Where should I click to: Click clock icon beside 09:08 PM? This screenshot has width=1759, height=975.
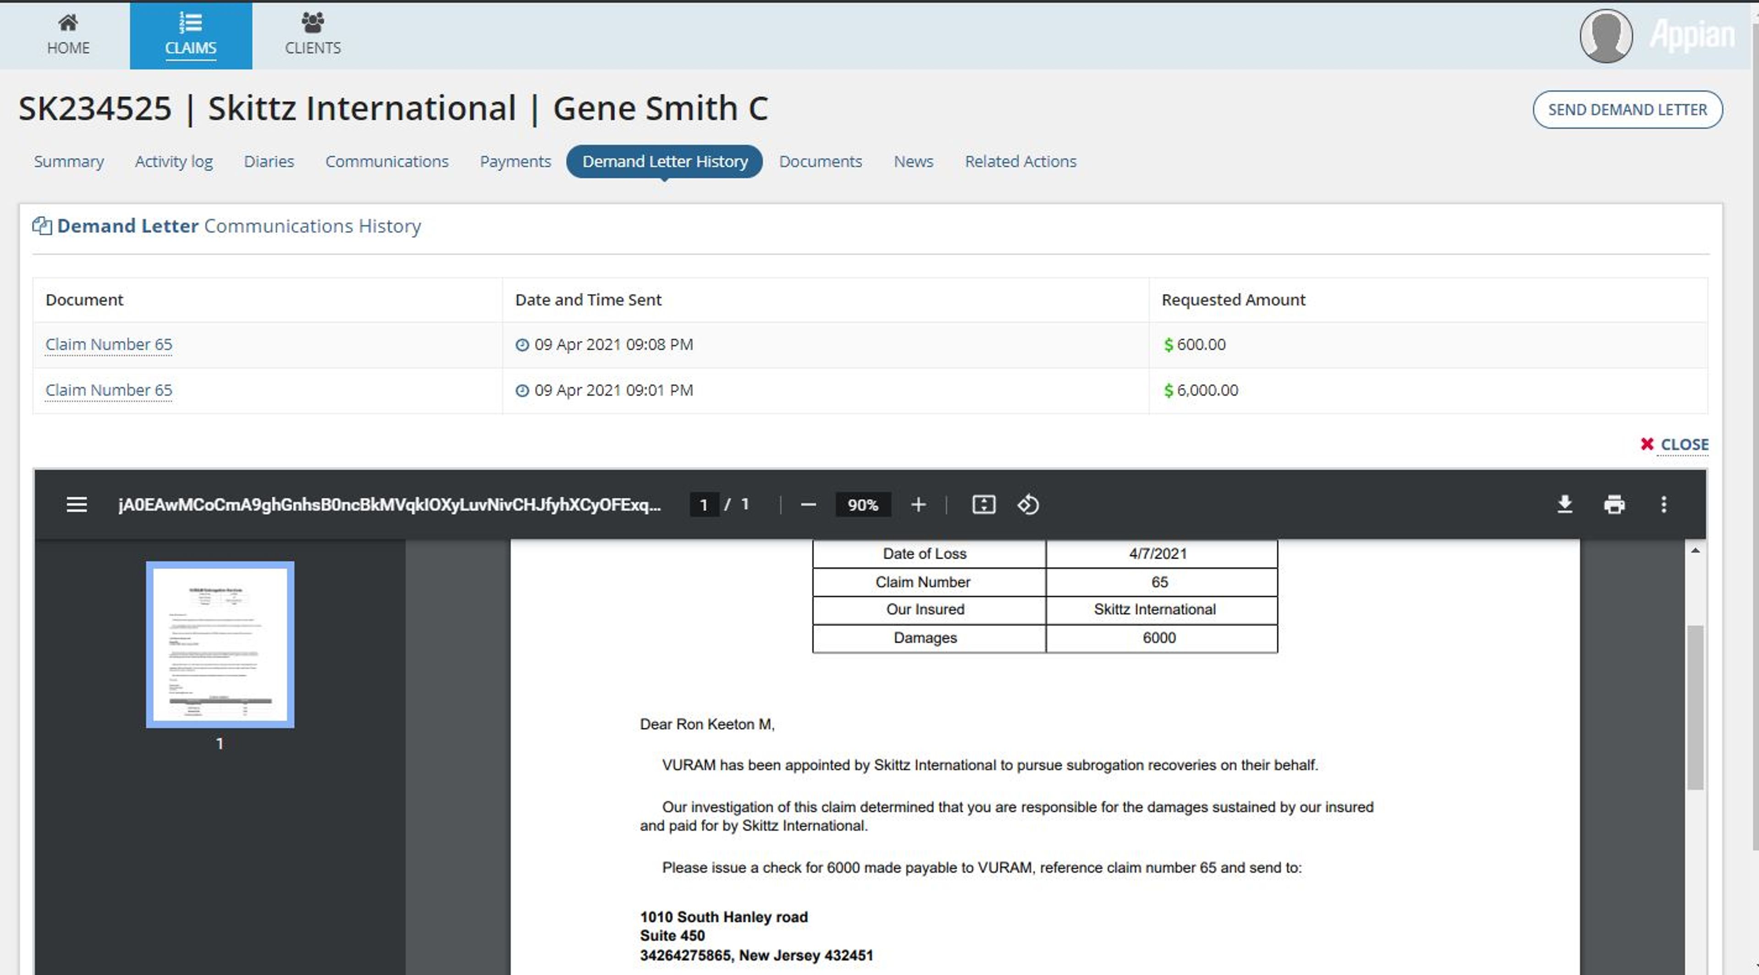tap(522, 345)
